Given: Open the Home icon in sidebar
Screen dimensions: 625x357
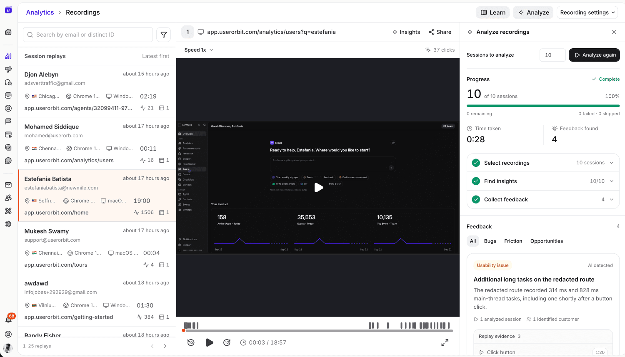Looking at the screenshot, I should click(x=8, y=32).
